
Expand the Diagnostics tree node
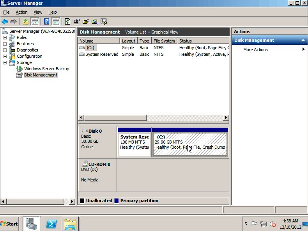tap(5, 50)
